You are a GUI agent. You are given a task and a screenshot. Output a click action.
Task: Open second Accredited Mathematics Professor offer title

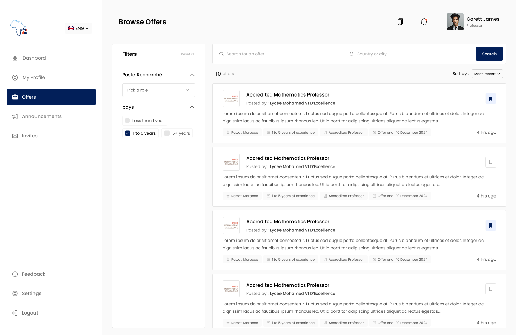tap(288, 158)
